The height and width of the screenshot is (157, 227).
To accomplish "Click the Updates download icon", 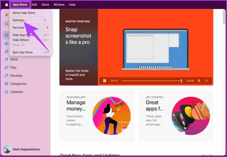I will pos(7,92).
